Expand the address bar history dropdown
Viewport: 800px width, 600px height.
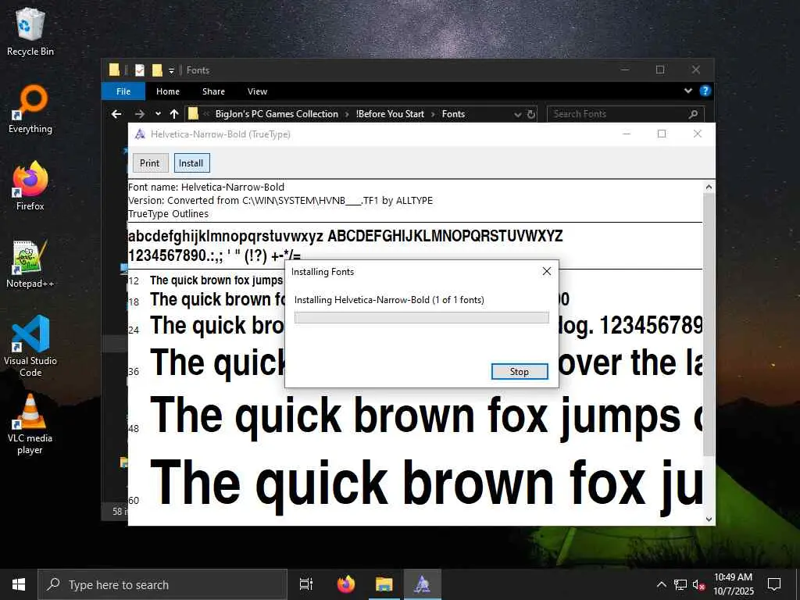coord(517,115)
